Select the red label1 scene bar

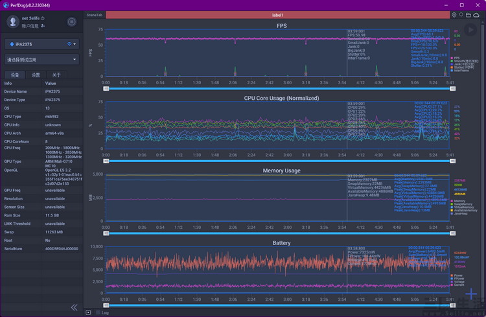(x=278, y=15)
